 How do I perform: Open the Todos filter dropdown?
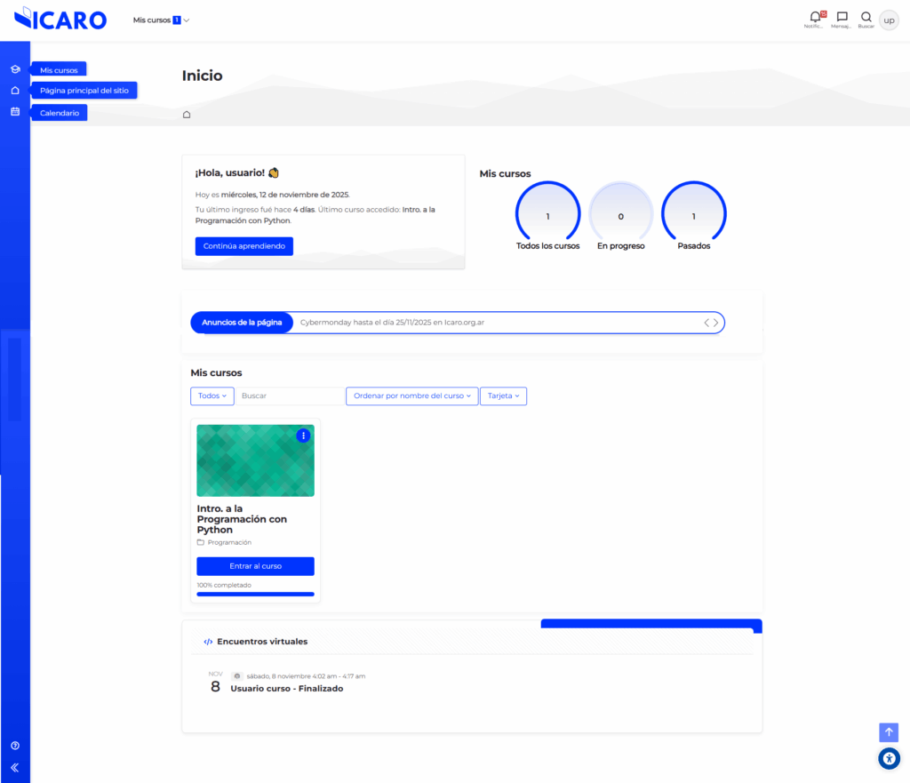212,396
